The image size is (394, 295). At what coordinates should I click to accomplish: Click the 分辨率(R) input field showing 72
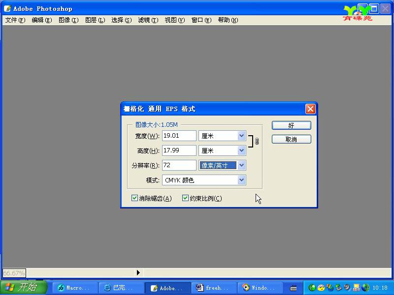[179, 165]
